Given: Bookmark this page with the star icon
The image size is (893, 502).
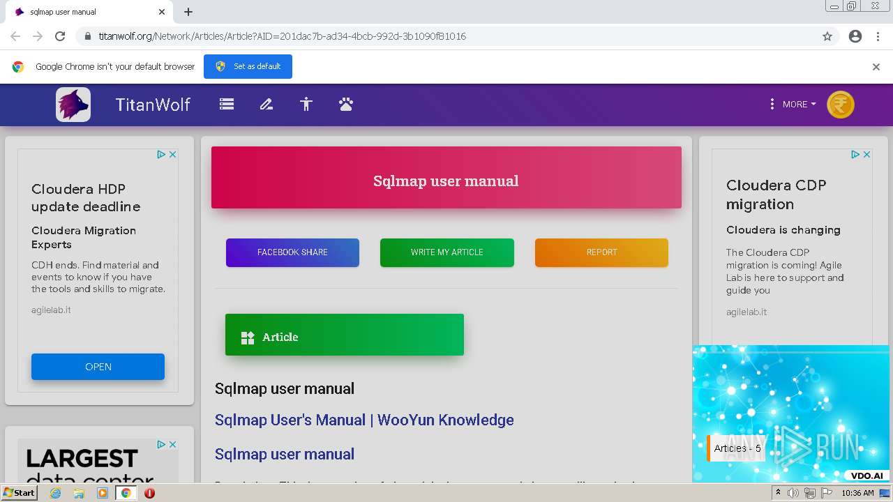Looking at the screenshot, I should coord(827,36).
